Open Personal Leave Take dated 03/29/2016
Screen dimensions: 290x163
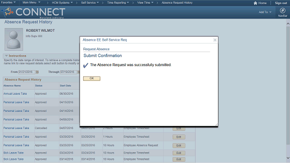[16, 137]
